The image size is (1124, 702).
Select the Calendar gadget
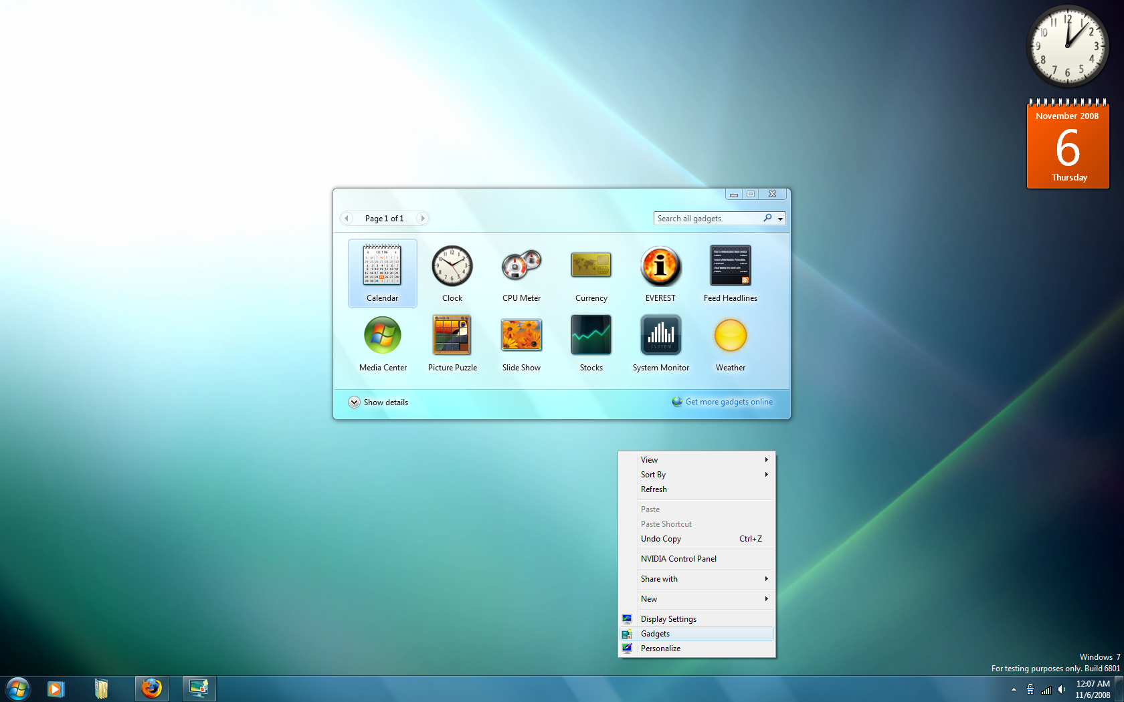(382, 273)
